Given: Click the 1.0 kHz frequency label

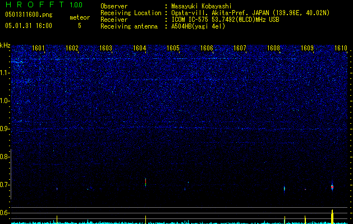Looking at the screenshot, I should pyautogui.click(x=5, y=101).
